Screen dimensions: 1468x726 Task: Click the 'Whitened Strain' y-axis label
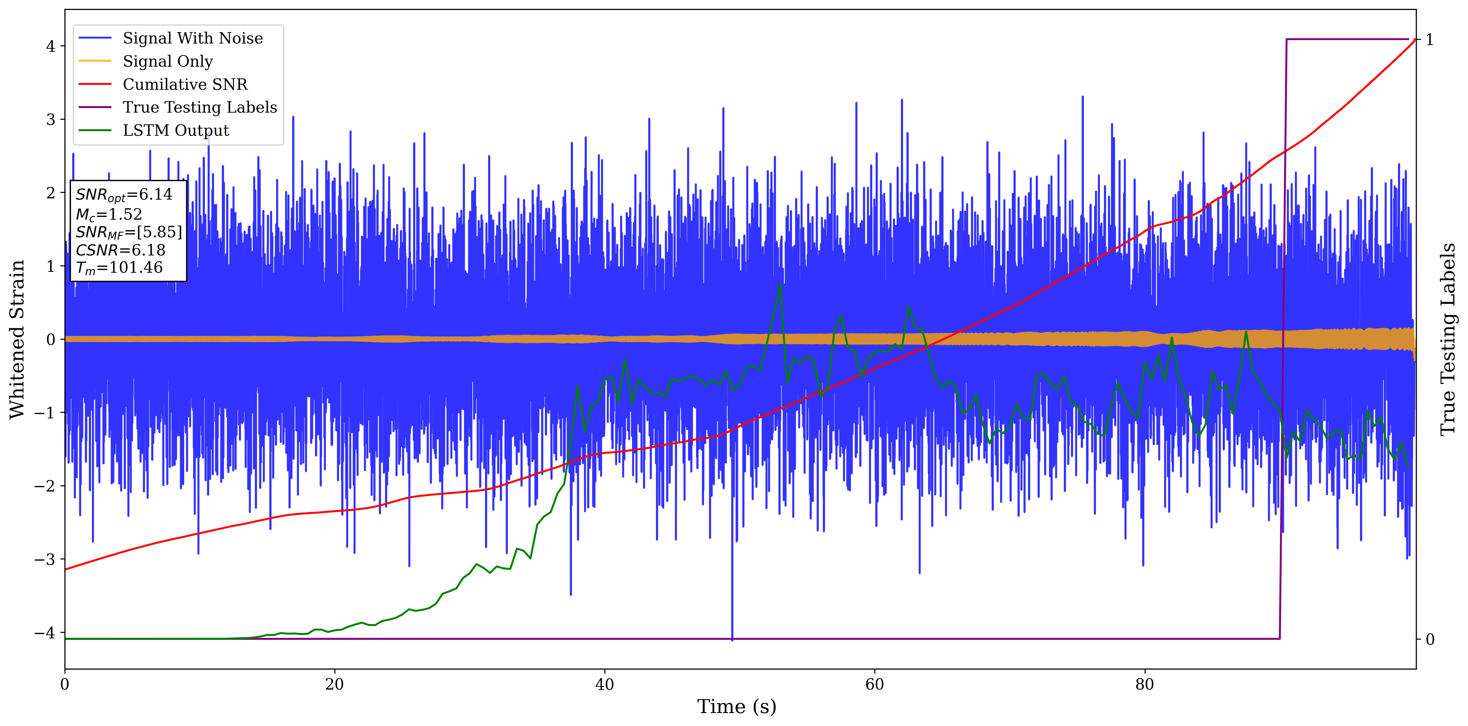click(17, 339)
